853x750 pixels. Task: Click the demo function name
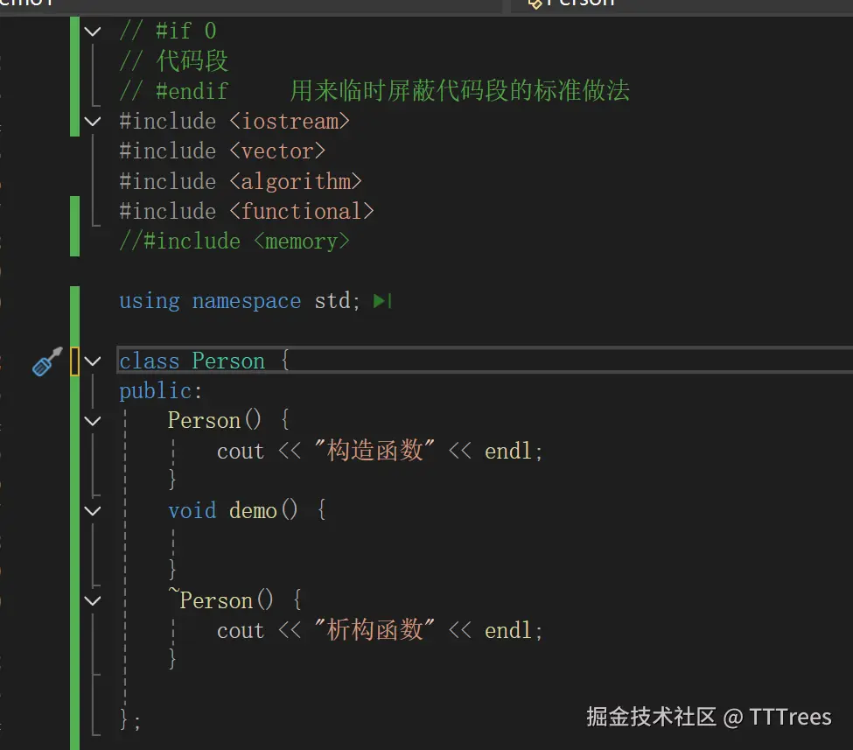(253, 510)
